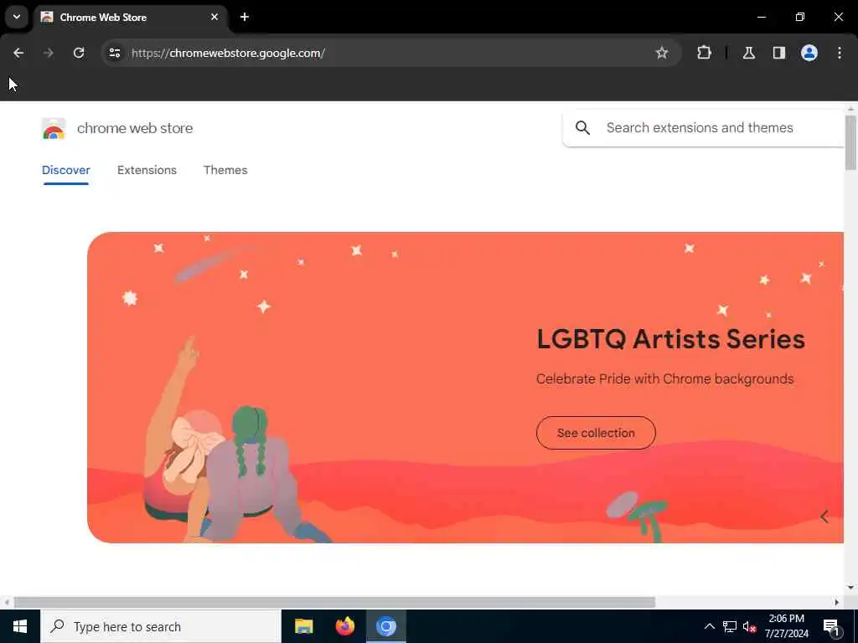Open site information icon in address bar

114,53
